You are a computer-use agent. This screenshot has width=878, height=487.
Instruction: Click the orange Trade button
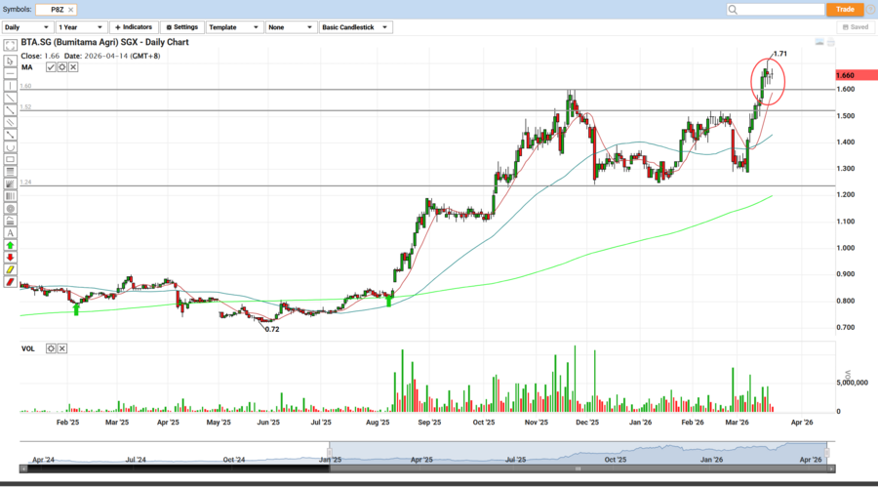pos(845,9)
